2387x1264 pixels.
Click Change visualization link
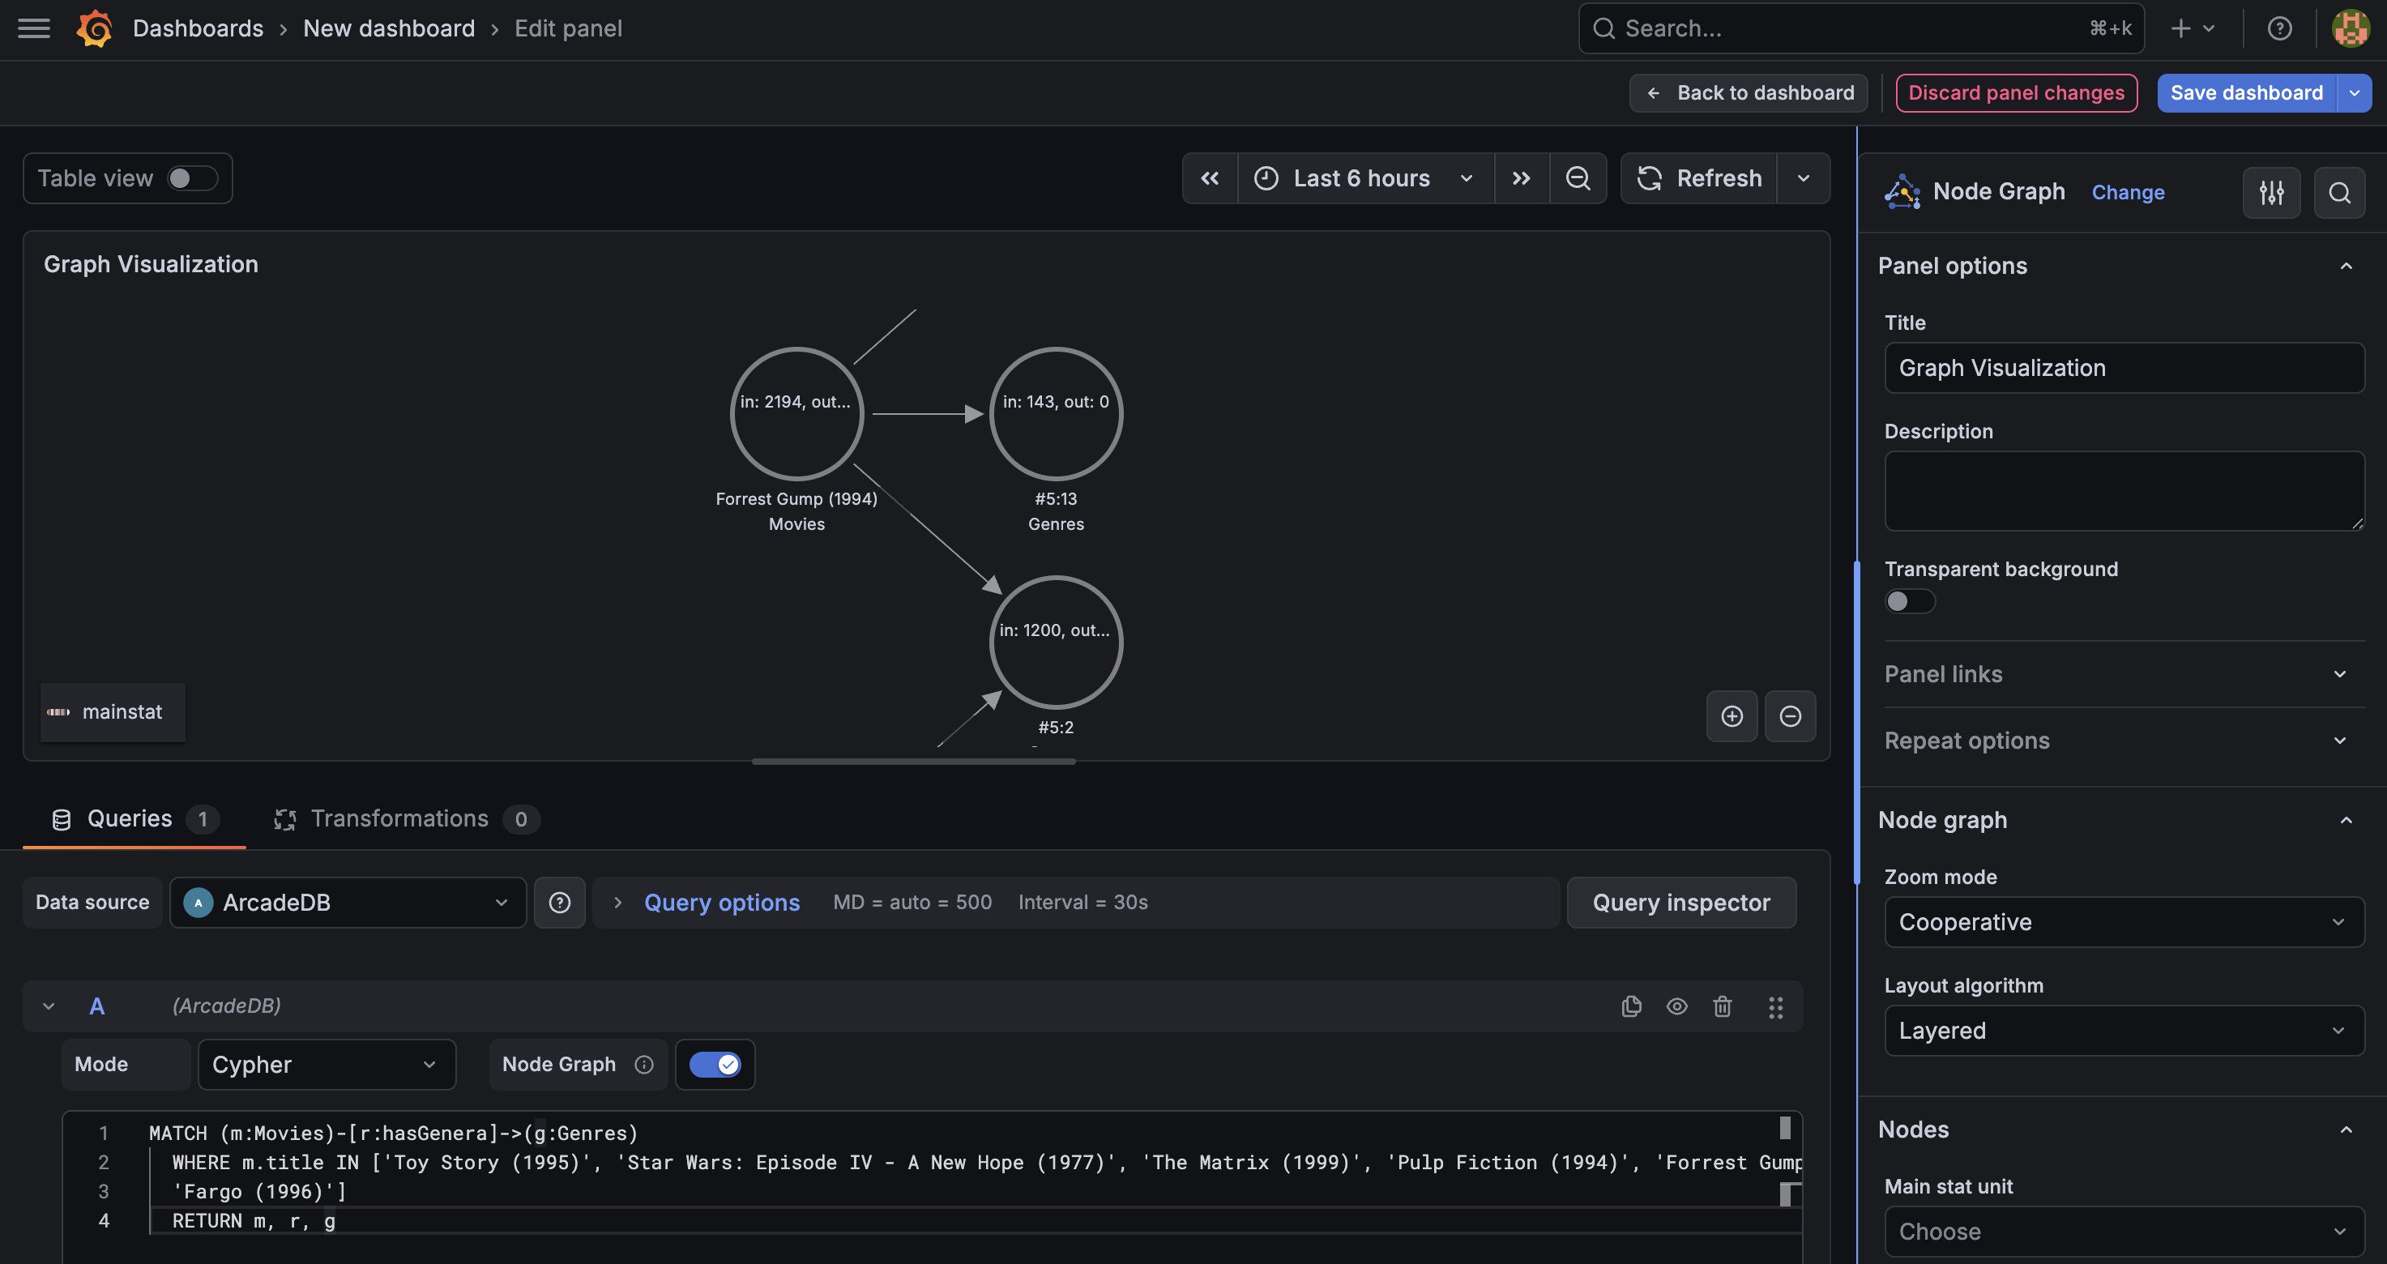[2128, 193]
